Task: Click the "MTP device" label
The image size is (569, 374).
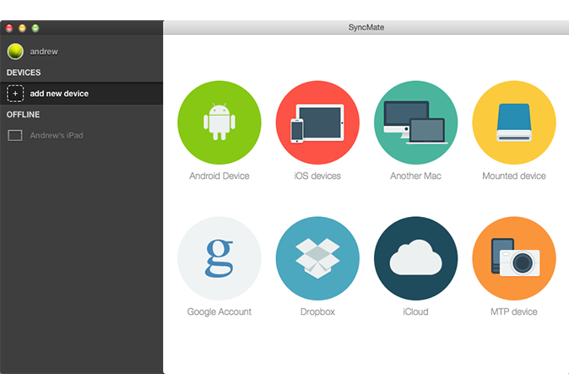Action: [514, 312]
